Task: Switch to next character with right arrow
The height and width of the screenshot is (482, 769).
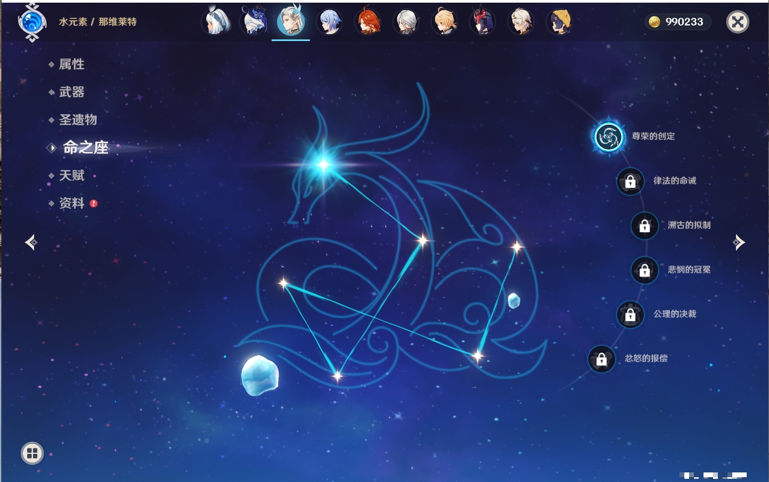Action: tap(738, 242)
